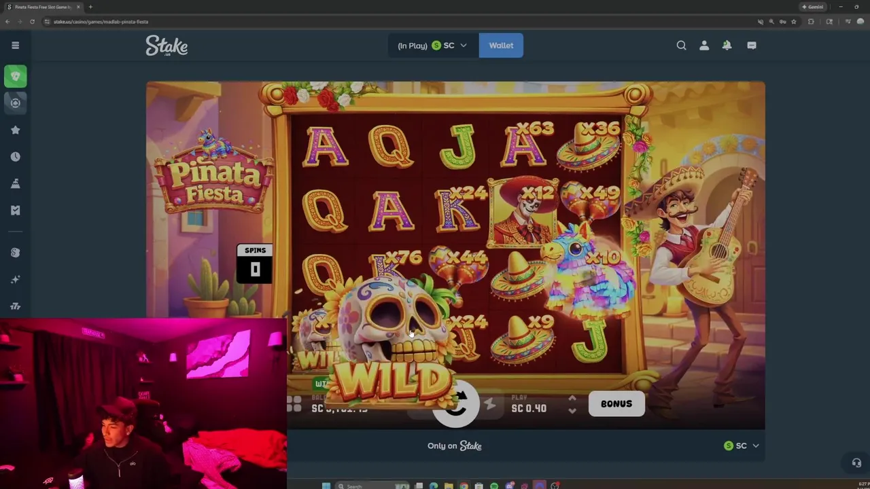Reload the current page

[32, 22]
